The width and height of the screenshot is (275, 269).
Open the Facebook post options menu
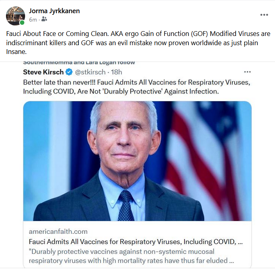(x=264, y=15)
